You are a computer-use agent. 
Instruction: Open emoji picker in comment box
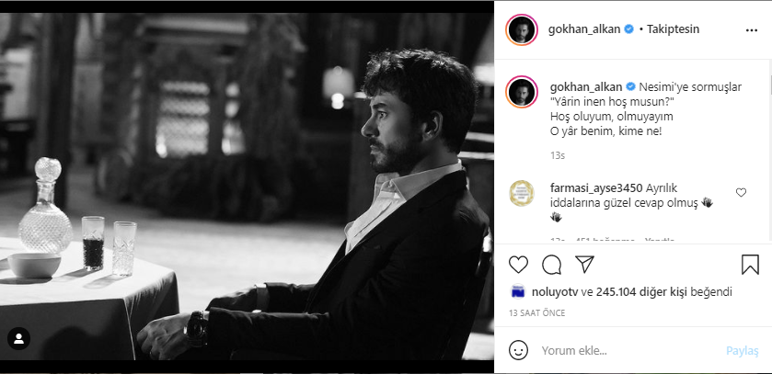519,350
